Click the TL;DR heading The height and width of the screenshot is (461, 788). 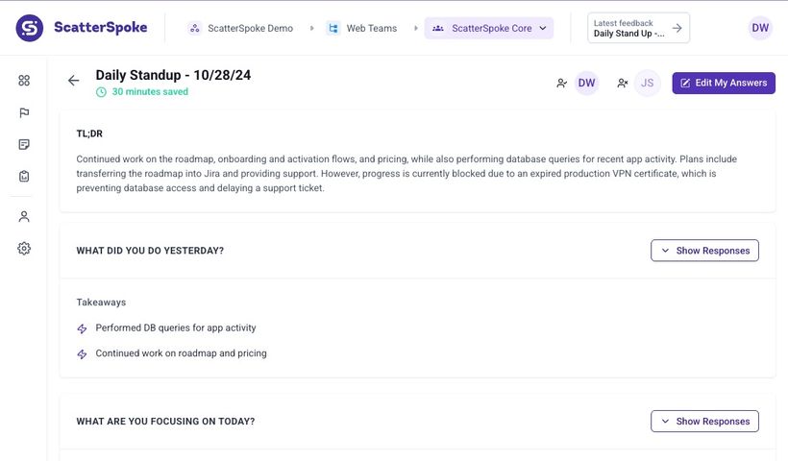(89, 133)
